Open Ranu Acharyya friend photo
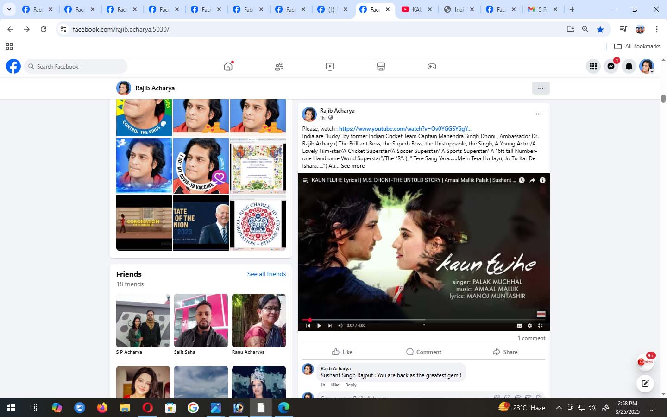This screenshot has width=667, height=417. coord(259,321)
